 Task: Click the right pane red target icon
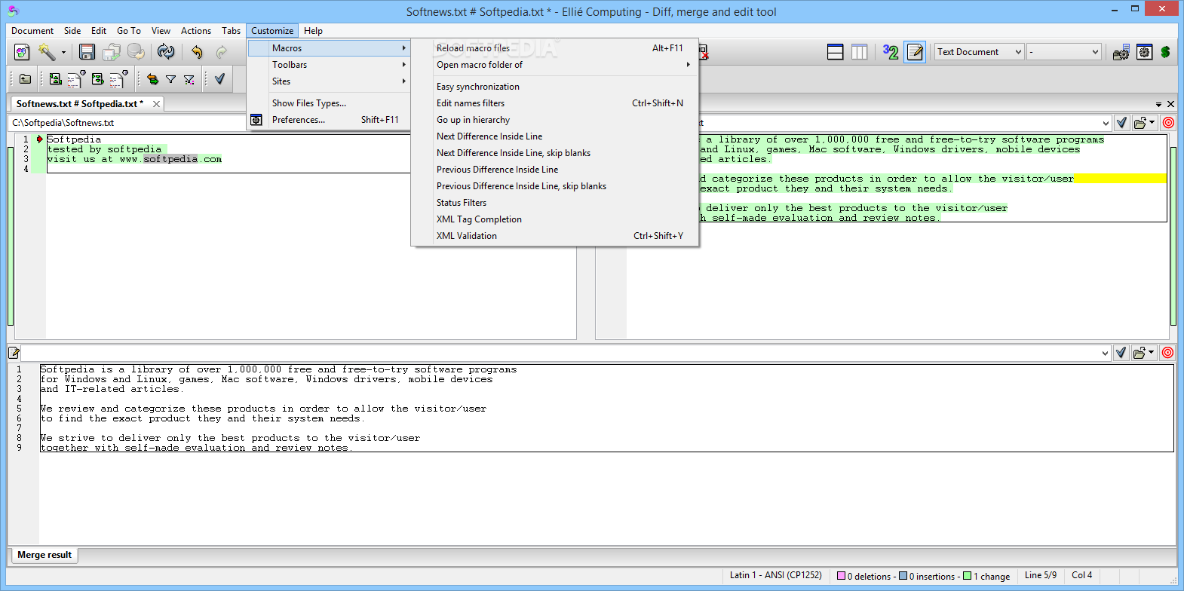1168,123
